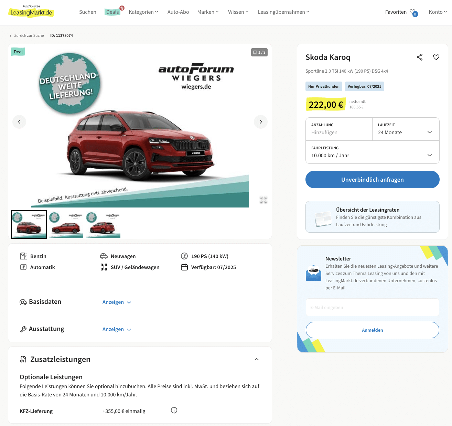Image resolution: width=452 pixels, height=426 pixels.
Task: Open the Konto account menu
Action: pyautogui.click(x=438, y=12)
